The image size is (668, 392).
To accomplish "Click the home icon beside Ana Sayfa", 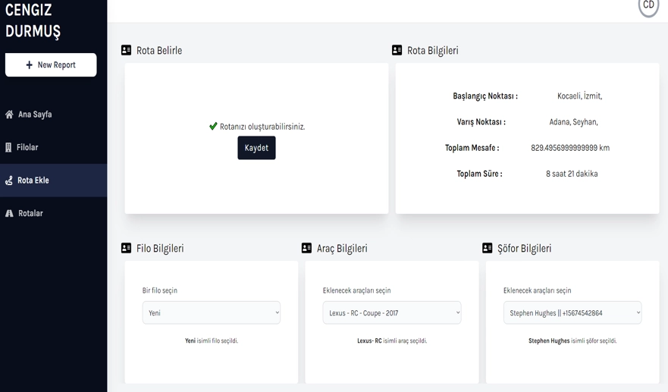I will point(9,114).
